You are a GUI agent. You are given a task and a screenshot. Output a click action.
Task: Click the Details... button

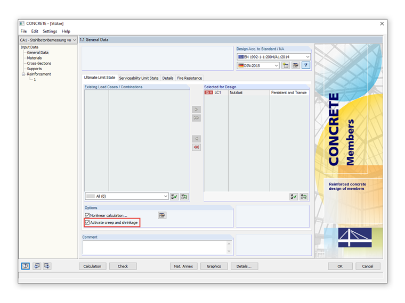(x=244, y=266)
